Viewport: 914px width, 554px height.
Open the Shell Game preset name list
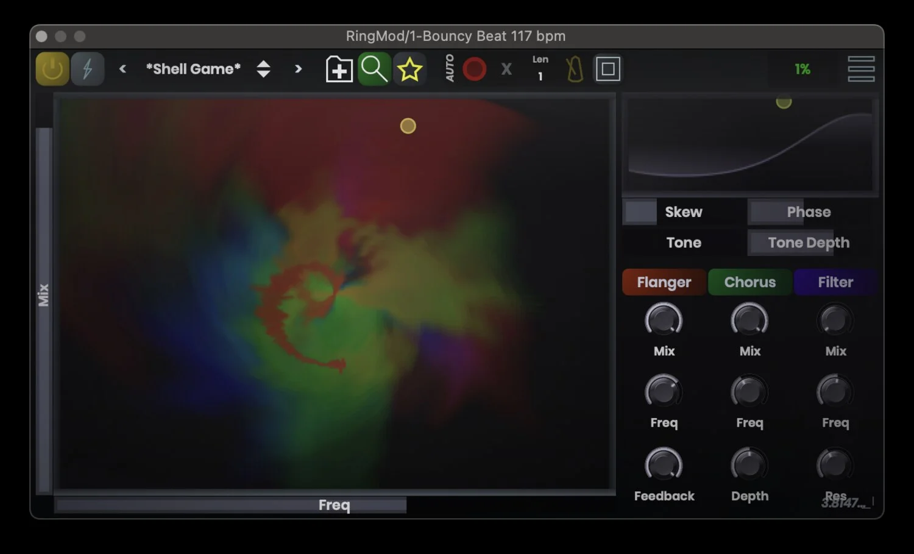(x=193, y=69)
